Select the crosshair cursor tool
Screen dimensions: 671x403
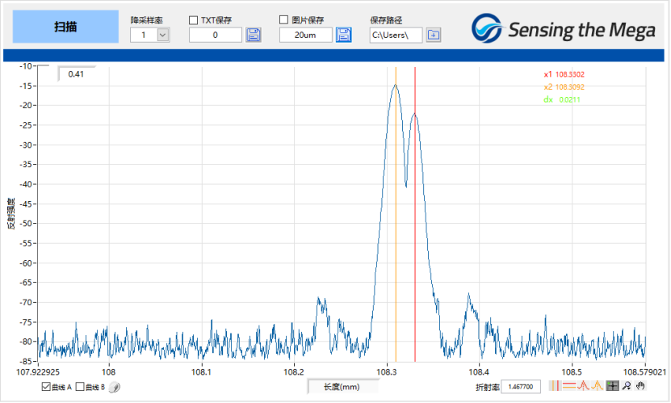point(613,386)
